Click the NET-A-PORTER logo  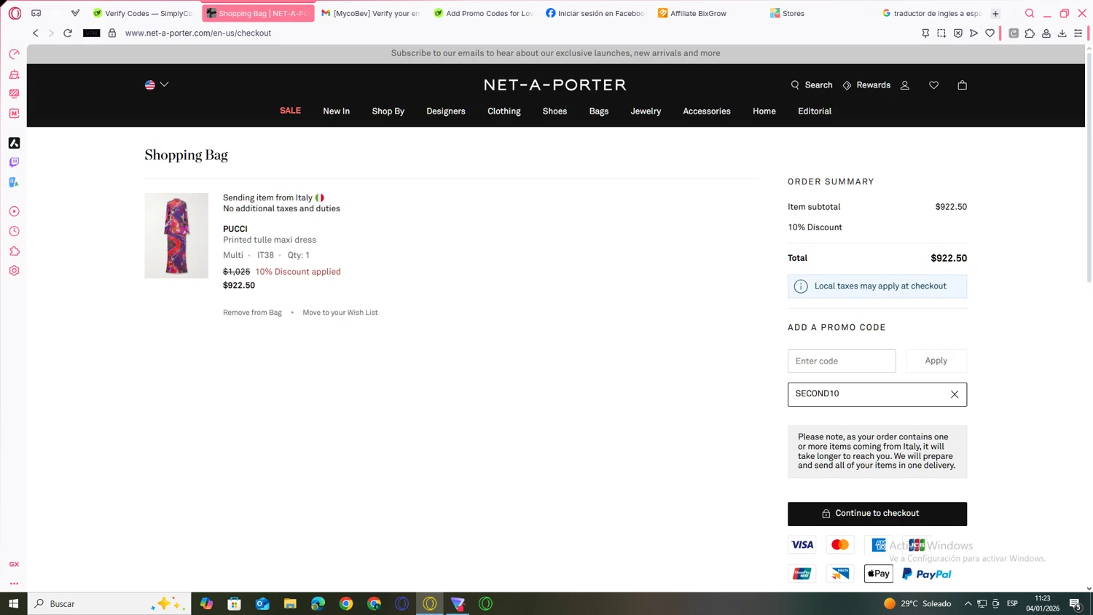click(555, 85)
